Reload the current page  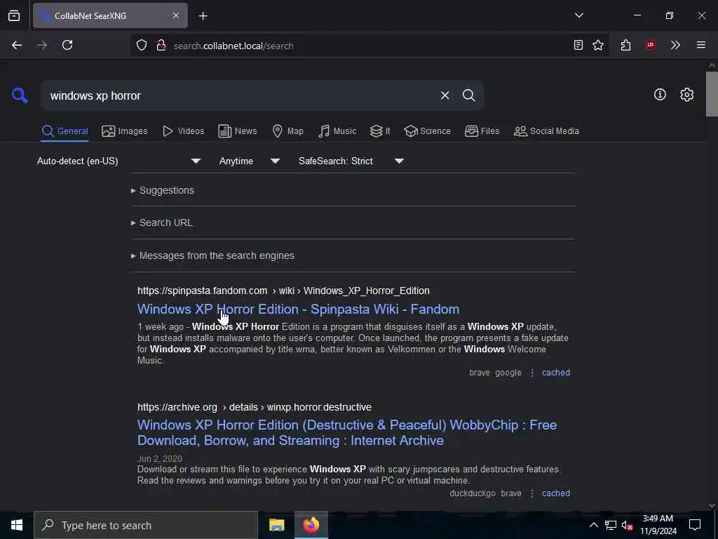point(67,45)
